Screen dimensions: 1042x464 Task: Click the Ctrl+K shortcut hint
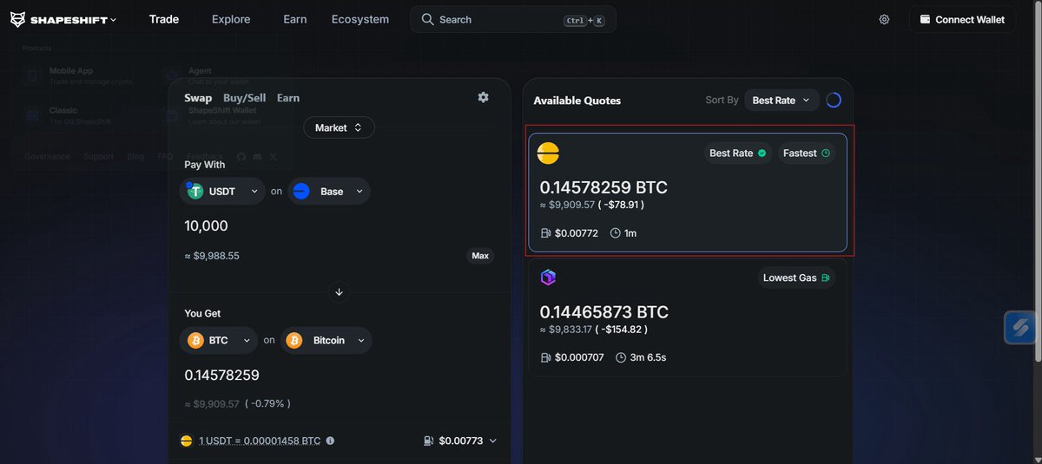[584, 20]
